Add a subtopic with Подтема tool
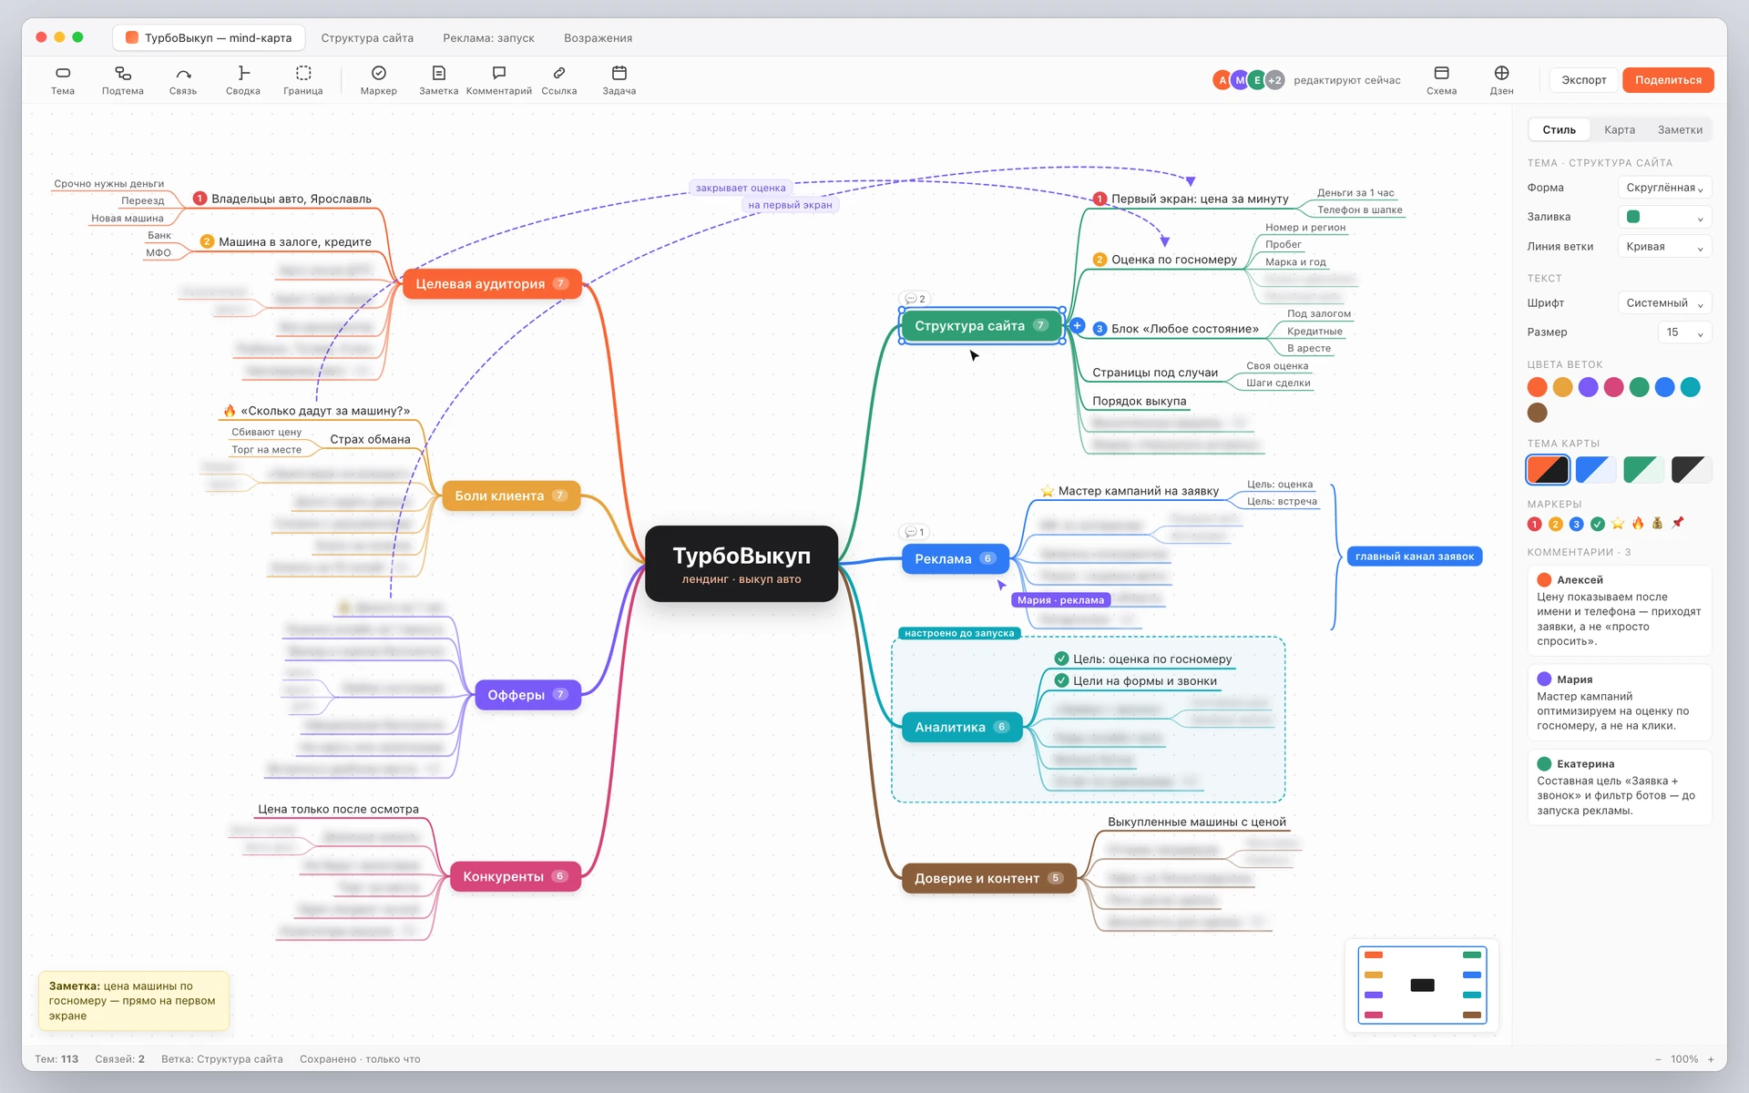1749x1093 pixels. coord(123,80)
